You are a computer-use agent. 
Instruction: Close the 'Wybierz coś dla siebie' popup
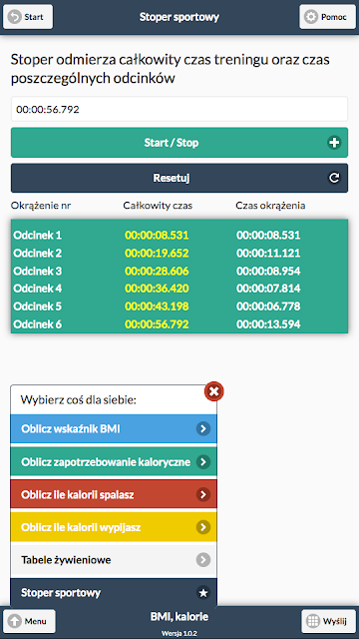point(214,391)
